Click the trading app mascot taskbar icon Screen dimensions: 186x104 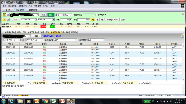tap(71, 101)
